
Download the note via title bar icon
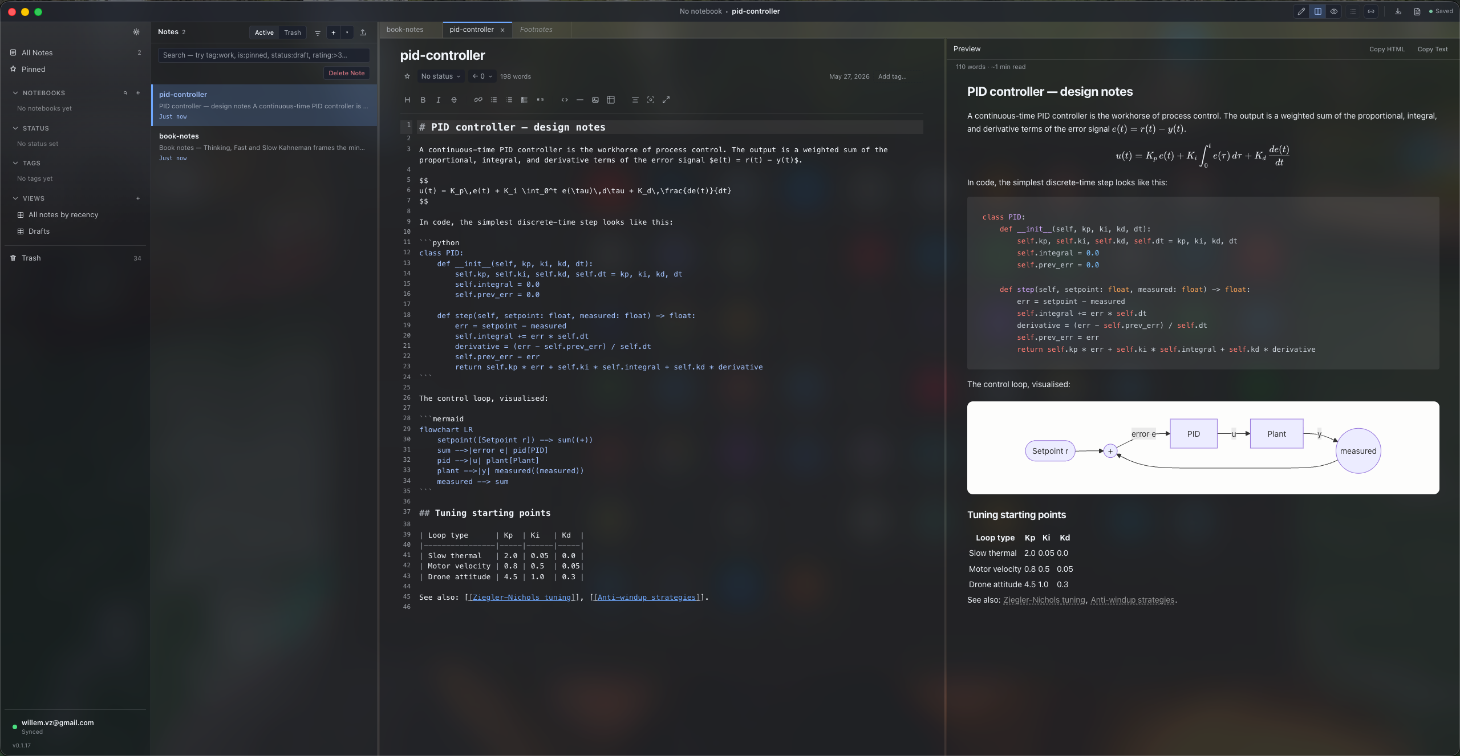pyautogui.click(x=1398, y=11)
